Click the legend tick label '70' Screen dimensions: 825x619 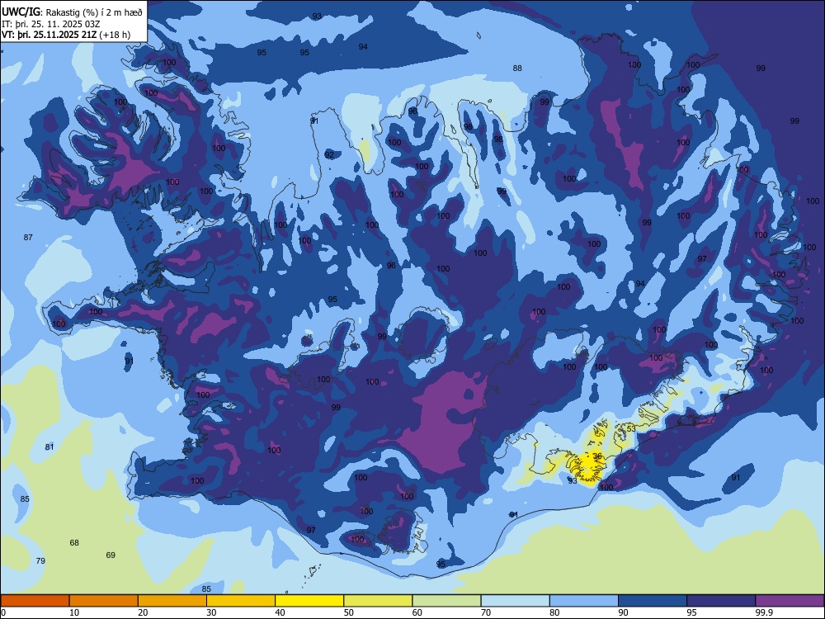coord(486,612)
